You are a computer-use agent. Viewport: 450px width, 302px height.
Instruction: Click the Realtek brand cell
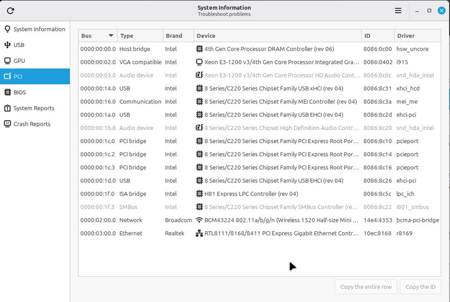174,234
